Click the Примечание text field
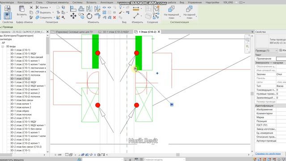286x161 pixels. coord(281,59)
